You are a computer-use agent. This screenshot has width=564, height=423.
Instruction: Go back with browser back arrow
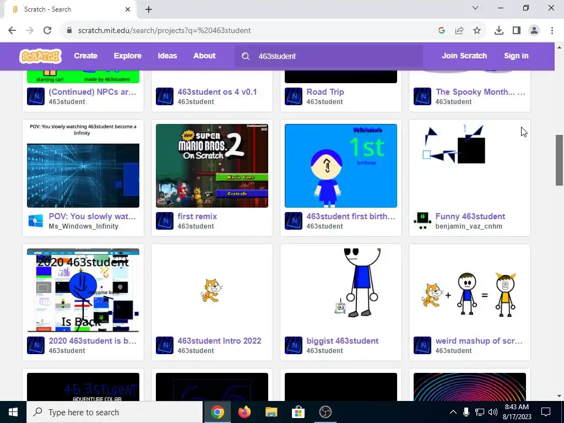tap(12, 30)
